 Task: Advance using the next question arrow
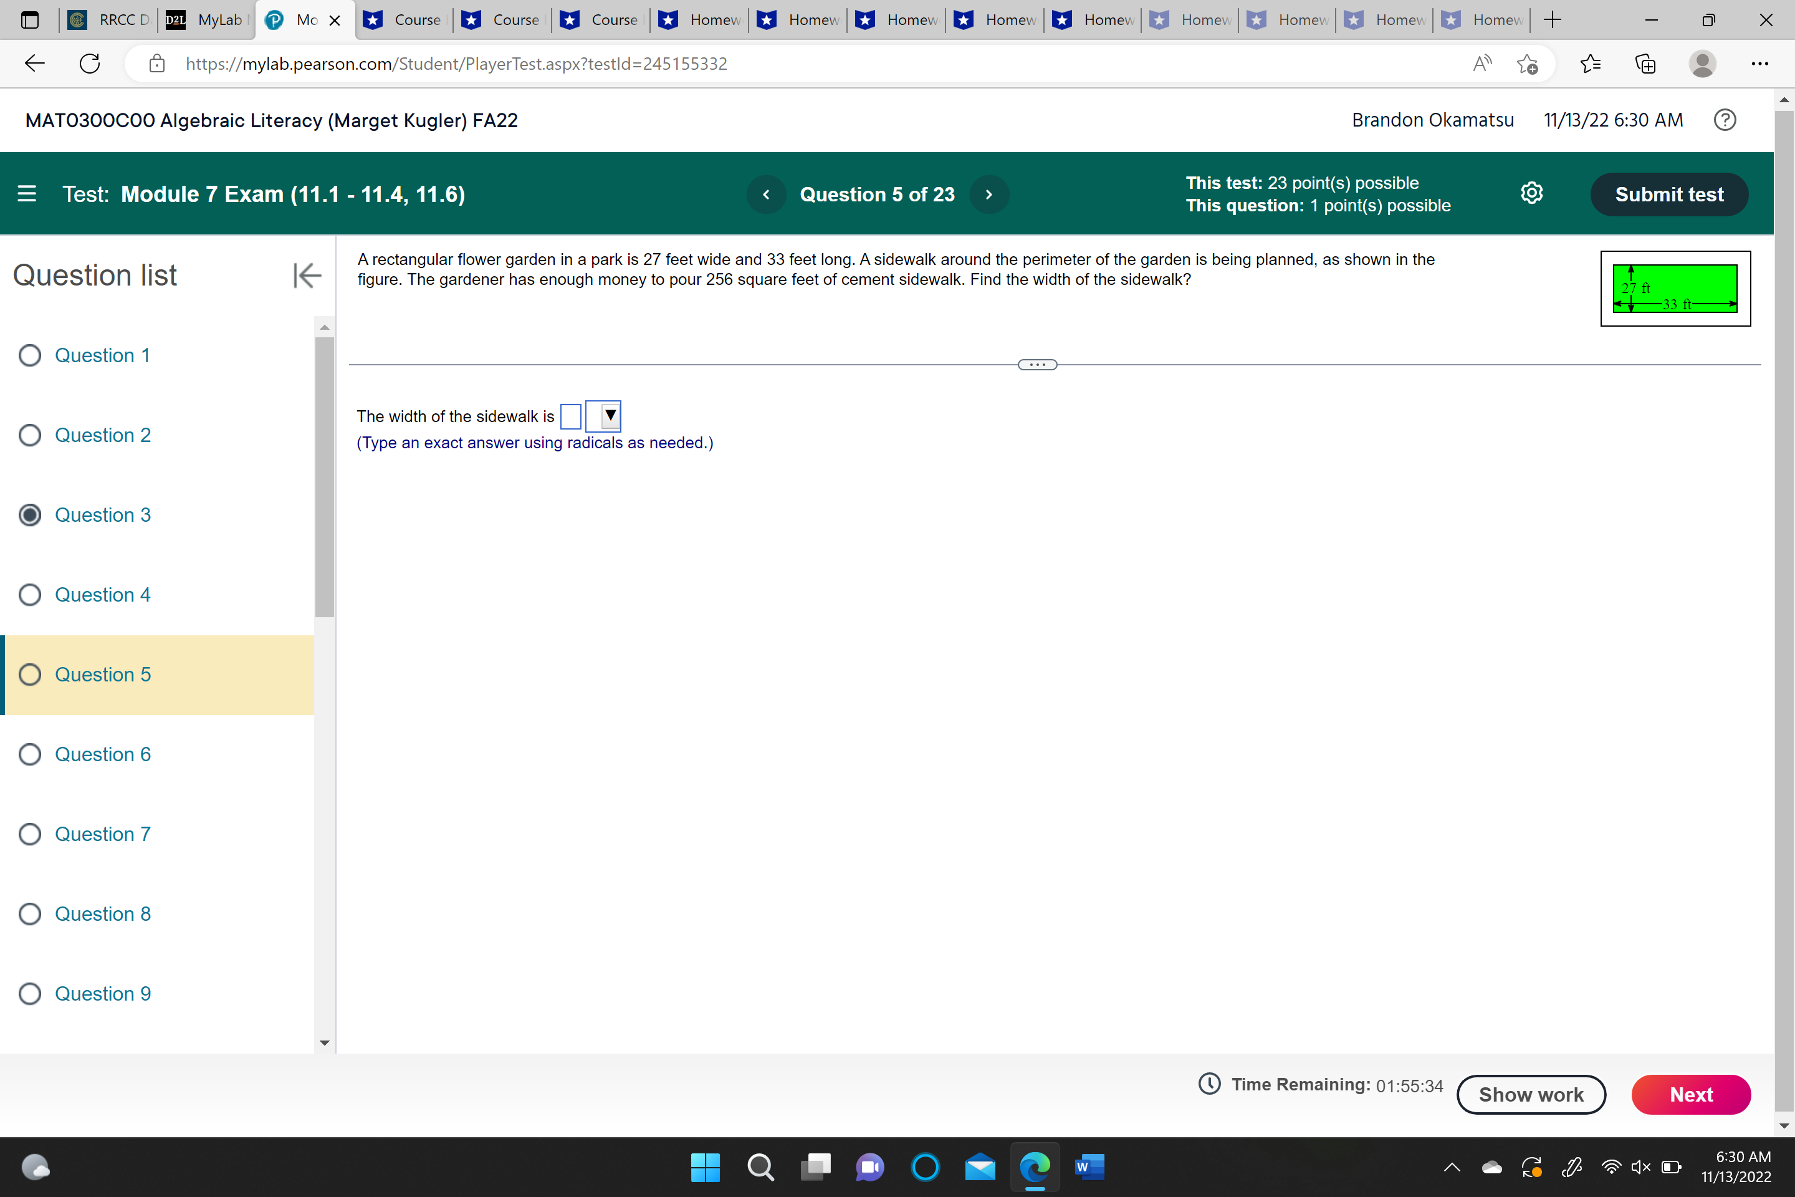click(x=989, y=194)
